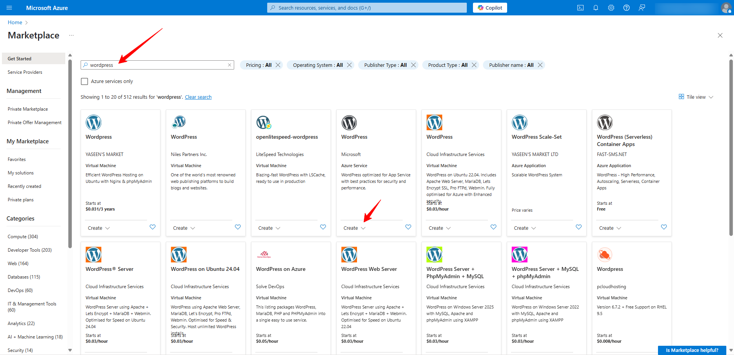Viewport: 734px width, 355px height.
Task: Check the Azure services only checkbox
Action: (84, 81)
